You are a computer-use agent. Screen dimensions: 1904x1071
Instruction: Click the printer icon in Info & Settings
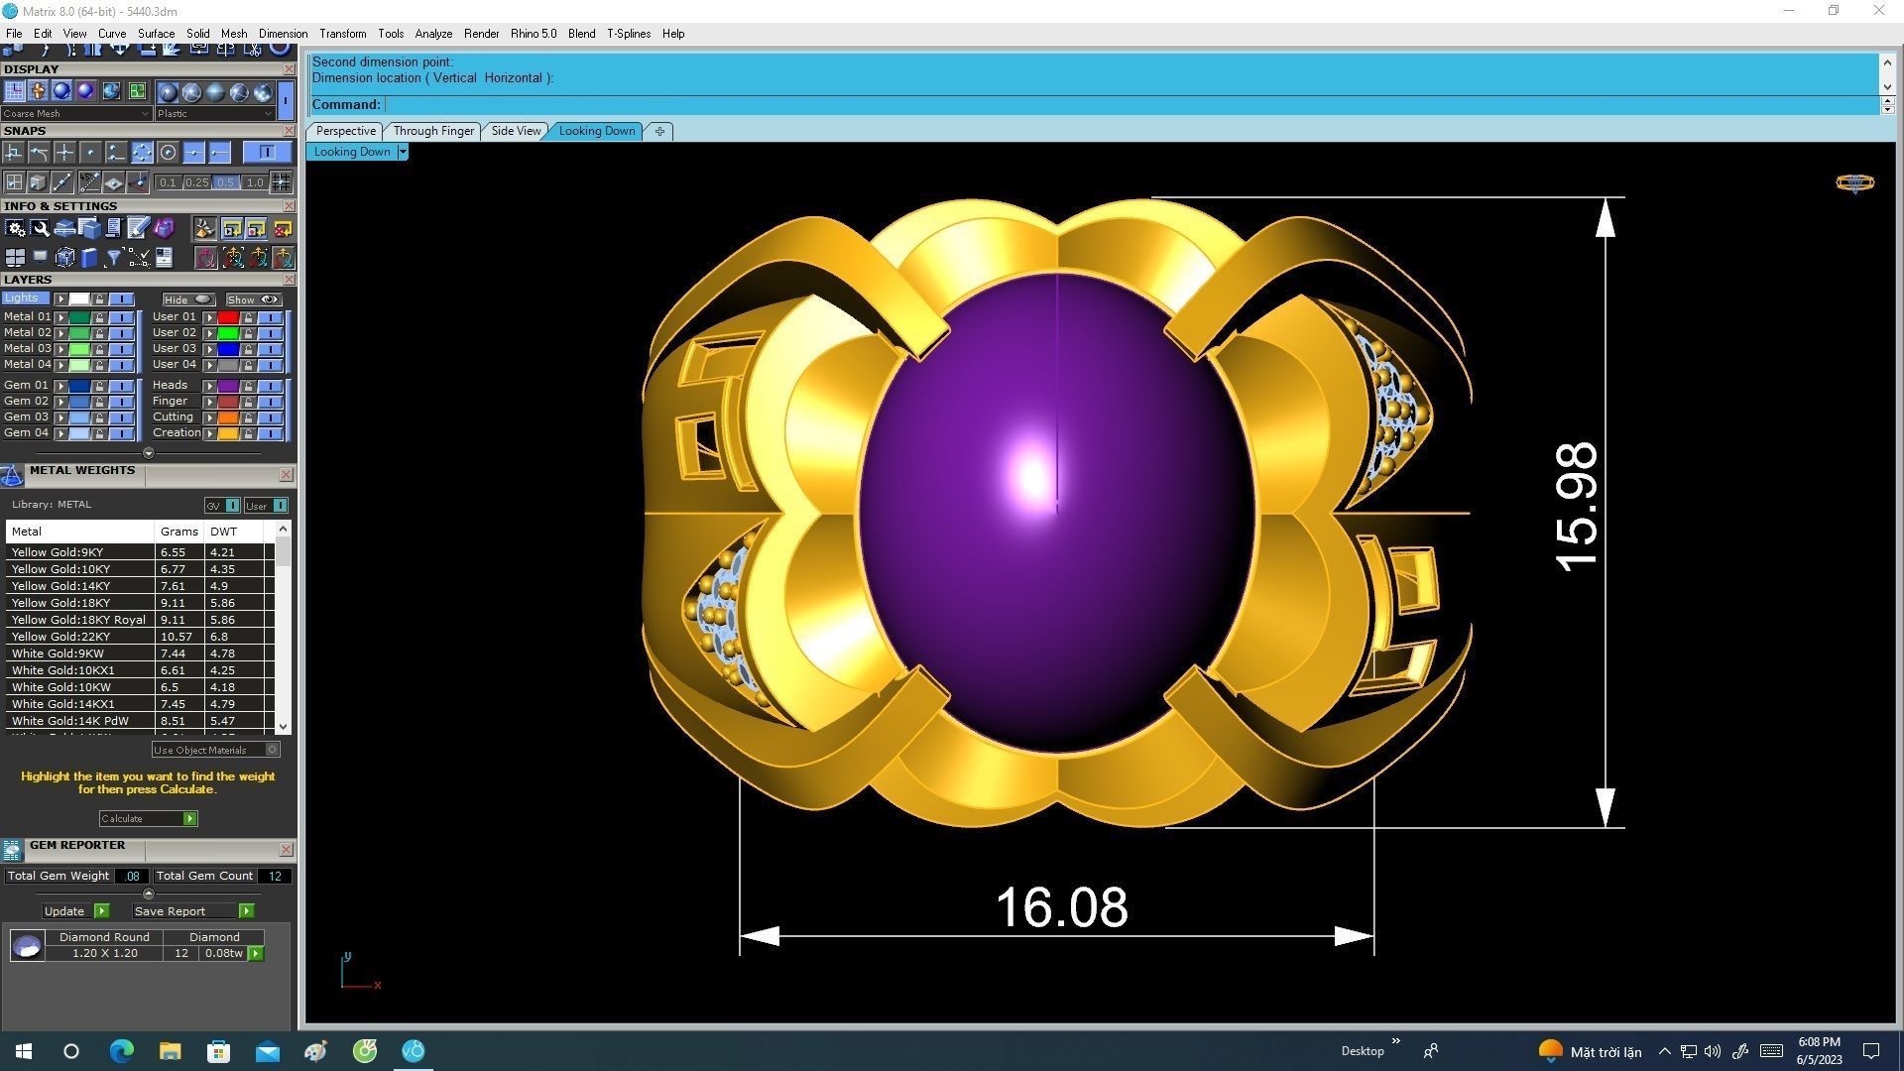pos(64,229)
